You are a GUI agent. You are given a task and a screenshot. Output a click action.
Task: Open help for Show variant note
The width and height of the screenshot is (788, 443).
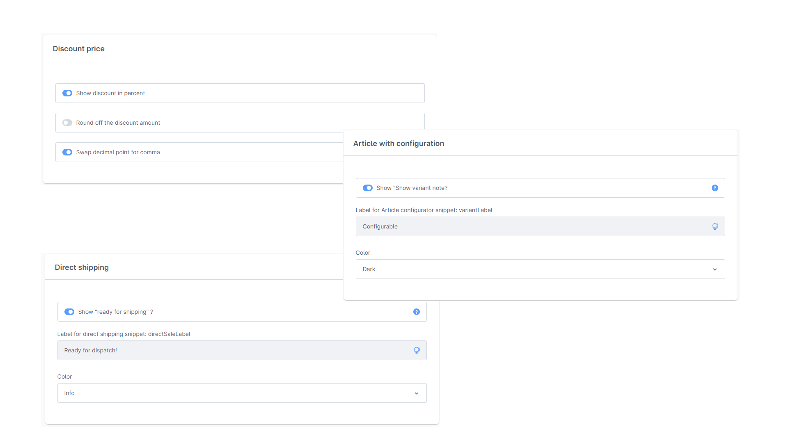point(715,188)
